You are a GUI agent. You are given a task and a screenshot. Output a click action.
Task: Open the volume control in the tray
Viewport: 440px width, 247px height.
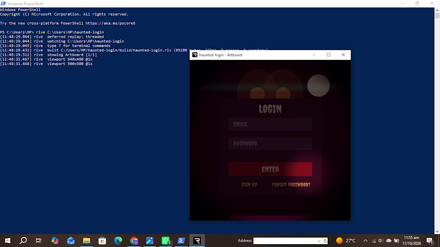pos(380,241)
